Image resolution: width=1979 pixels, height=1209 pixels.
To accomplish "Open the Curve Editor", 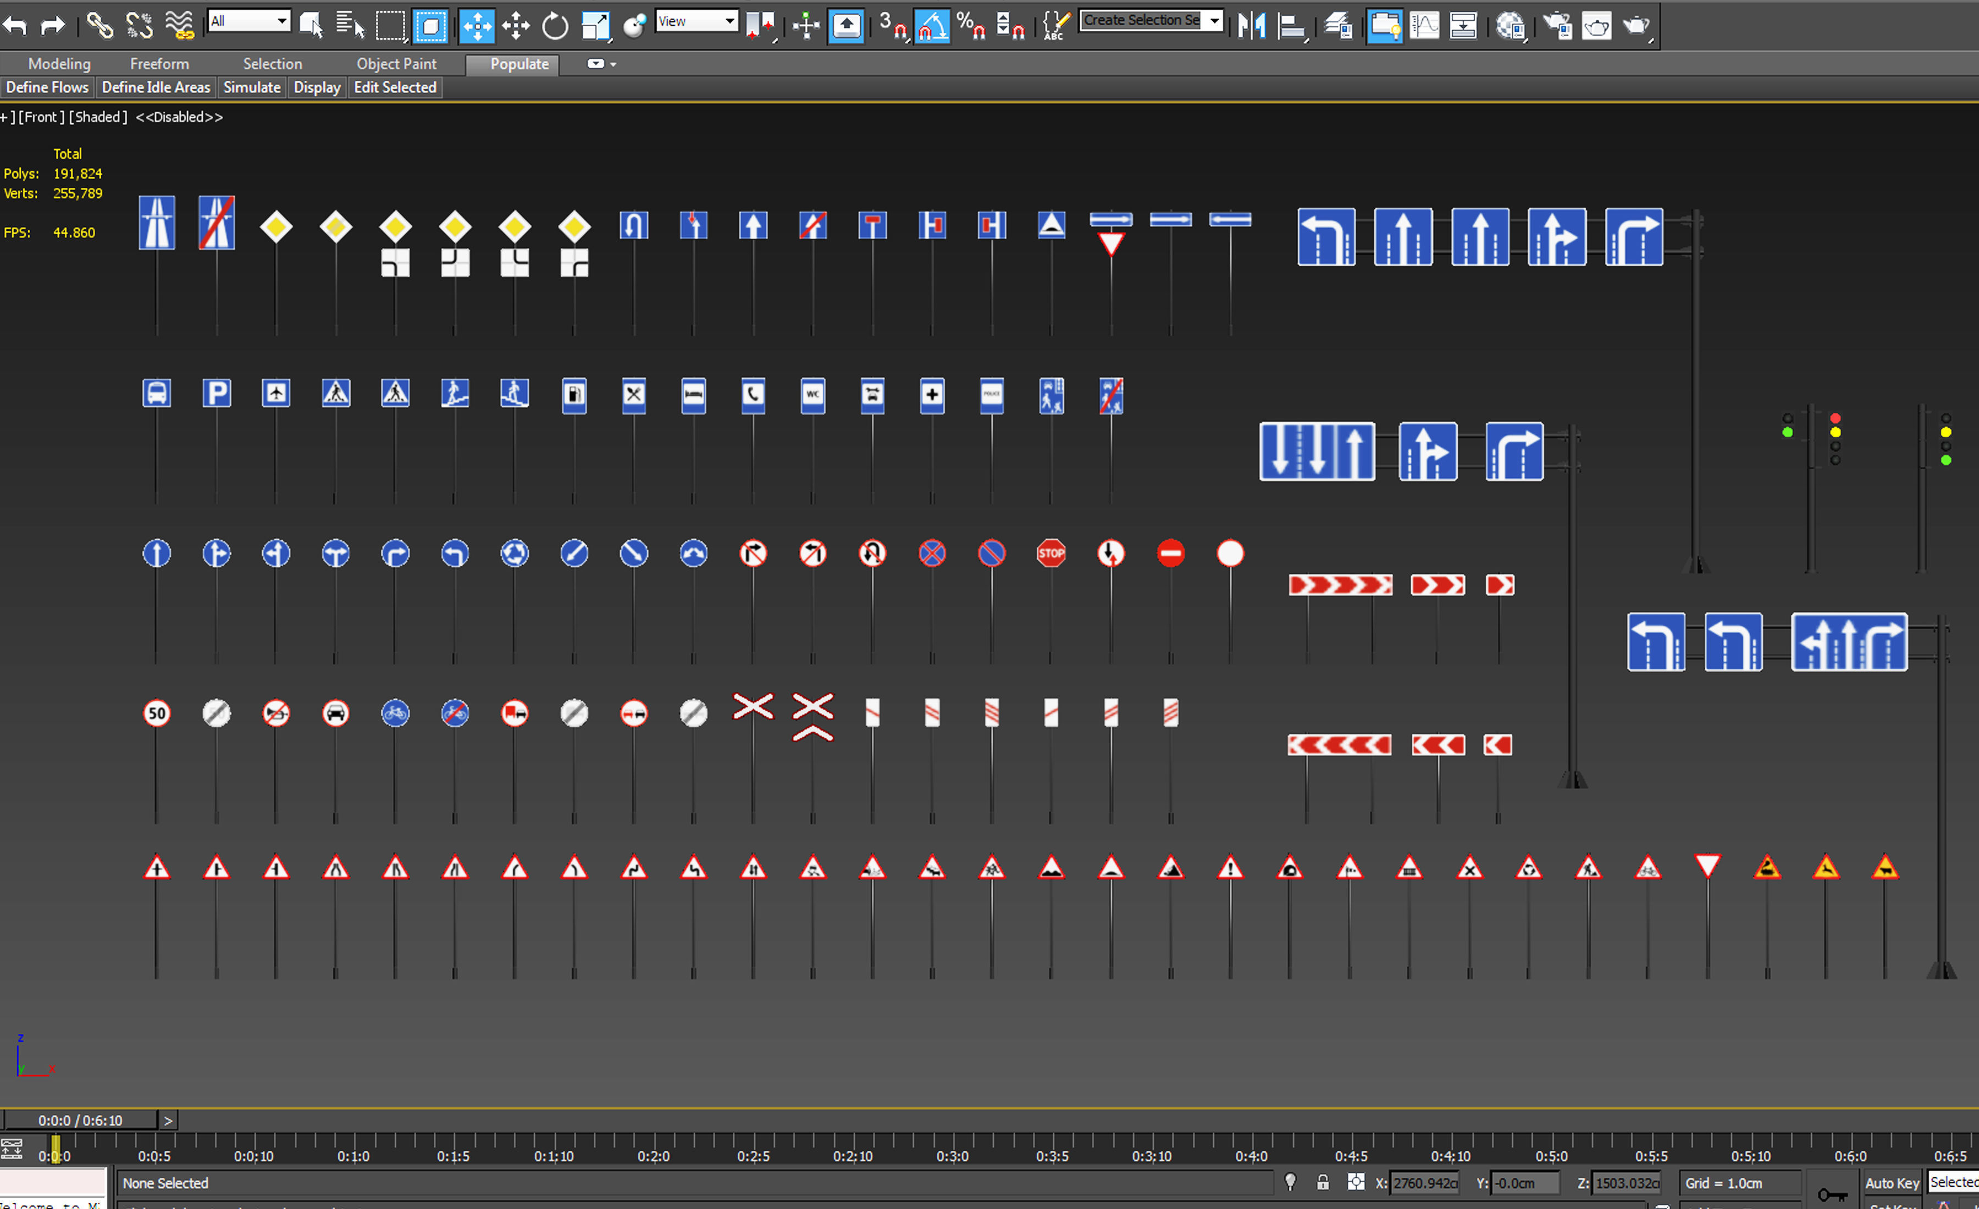I will (x=1424, y=26).
